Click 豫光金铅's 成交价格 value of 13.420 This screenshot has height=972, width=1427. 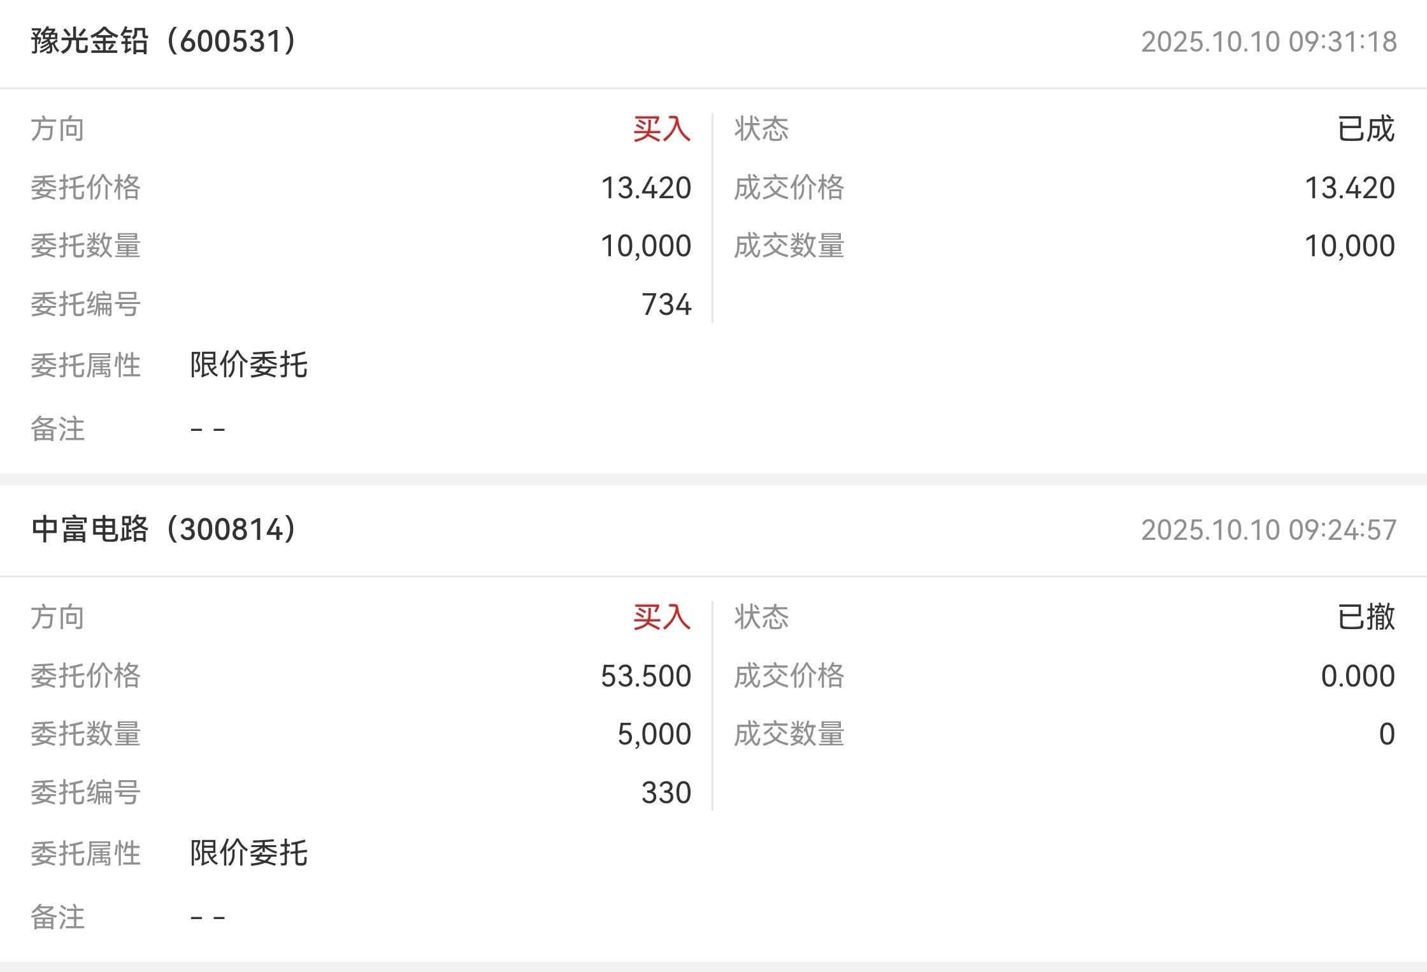click(1349, 188)
